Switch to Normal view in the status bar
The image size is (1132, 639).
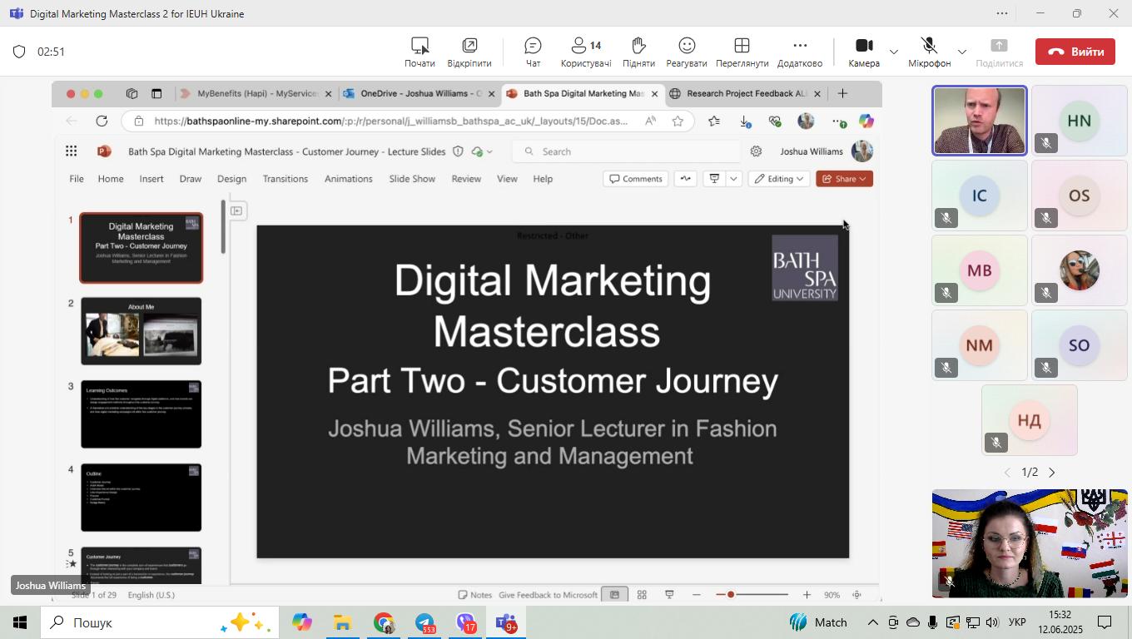tap(614, 595)
